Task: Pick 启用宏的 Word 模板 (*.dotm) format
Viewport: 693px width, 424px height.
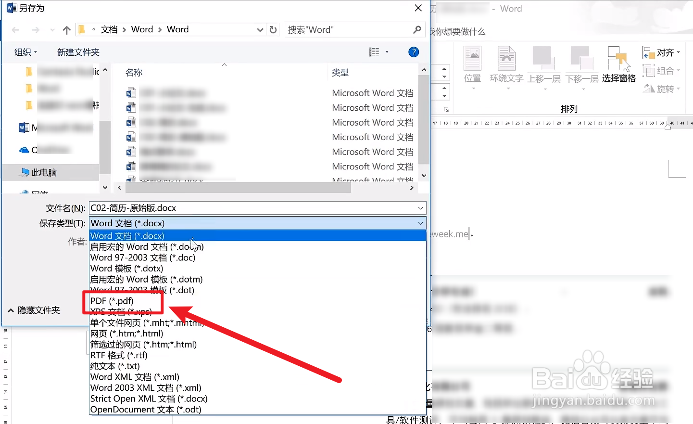Action: (146, 279)
